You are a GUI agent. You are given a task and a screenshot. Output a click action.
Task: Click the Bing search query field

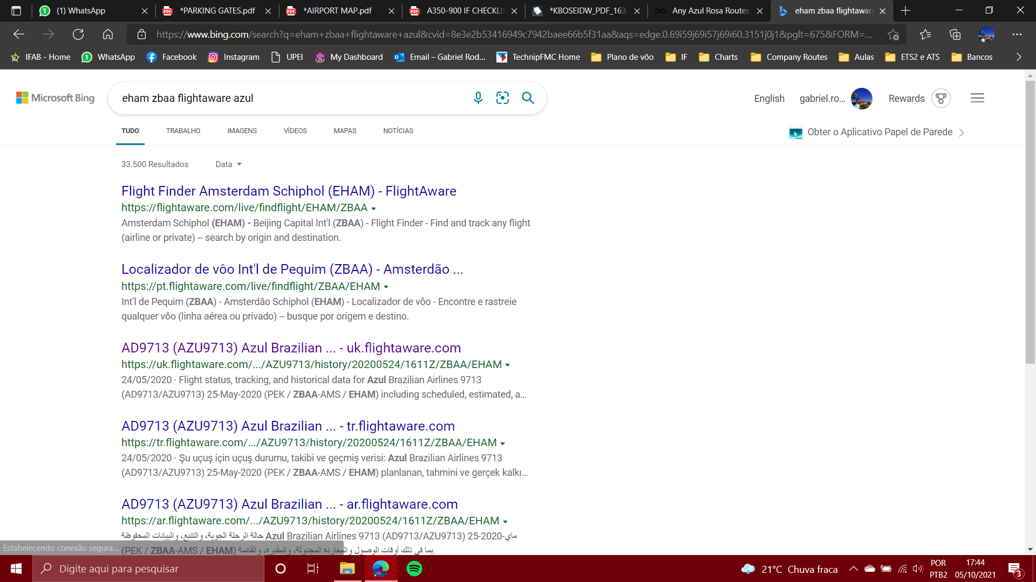pyautogui.click(x=291, y=98)
